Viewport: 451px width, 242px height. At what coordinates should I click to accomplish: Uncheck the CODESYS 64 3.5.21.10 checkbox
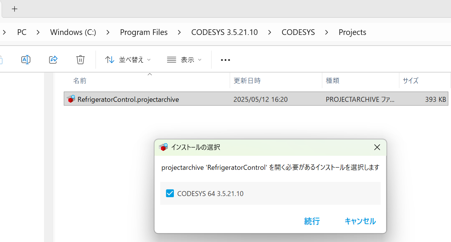click(x=170, y=193)
